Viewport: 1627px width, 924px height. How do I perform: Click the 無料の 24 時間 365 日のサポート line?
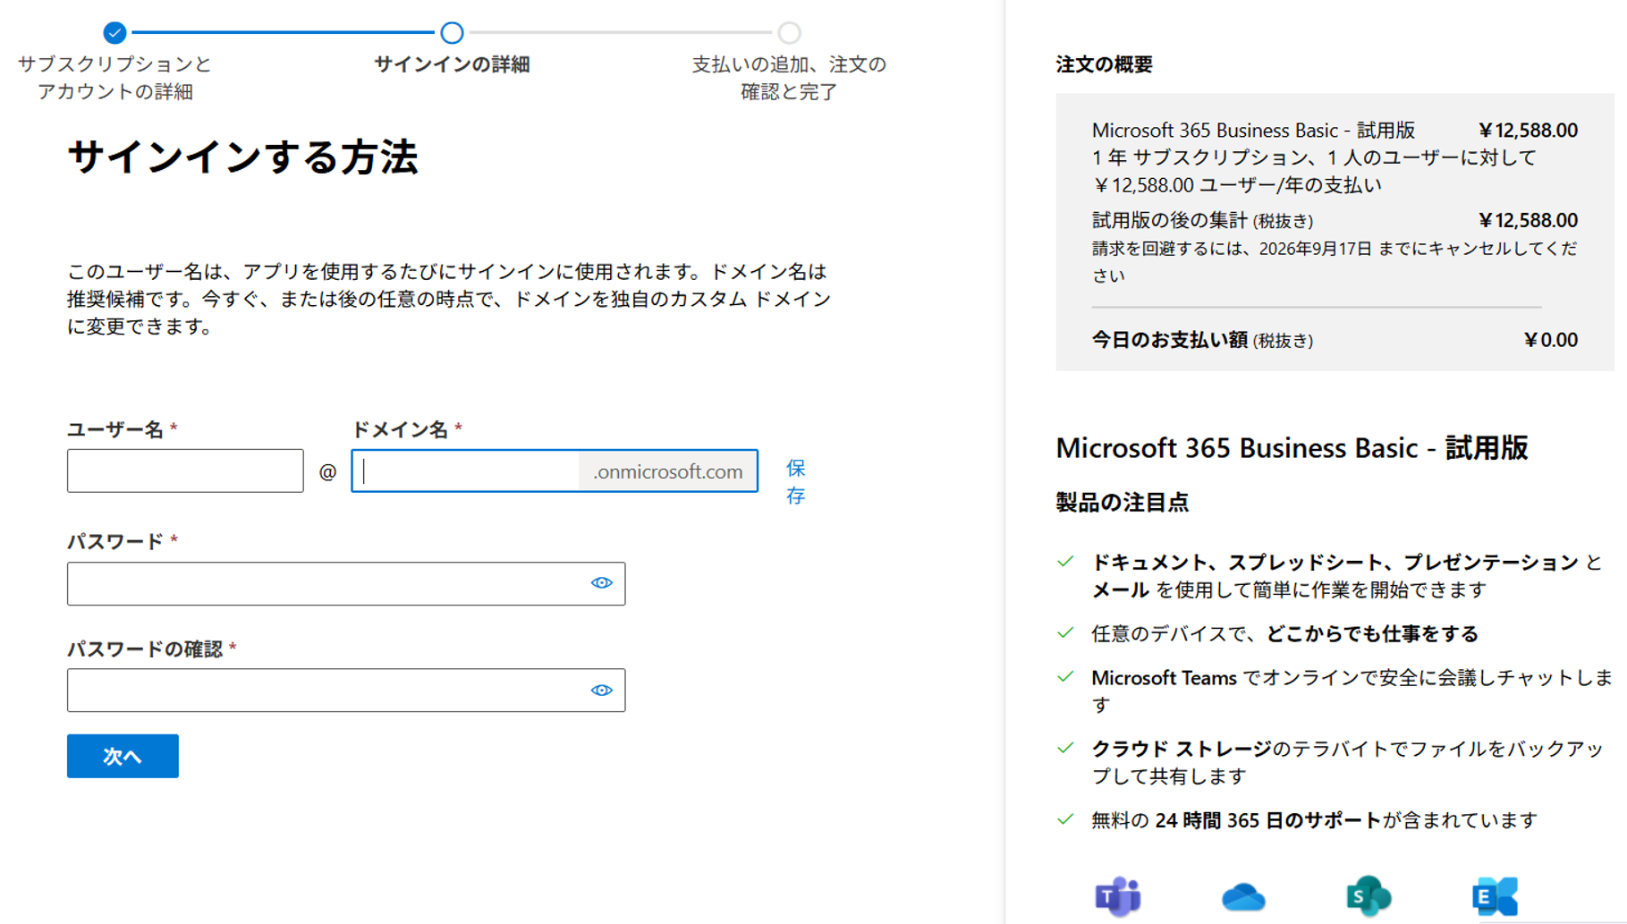pyautogui.click(x=1315, y=820)
